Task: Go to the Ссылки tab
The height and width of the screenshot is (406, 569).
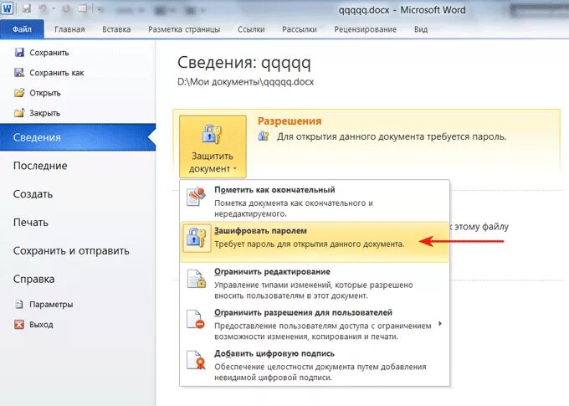Action: coord(251,29)
